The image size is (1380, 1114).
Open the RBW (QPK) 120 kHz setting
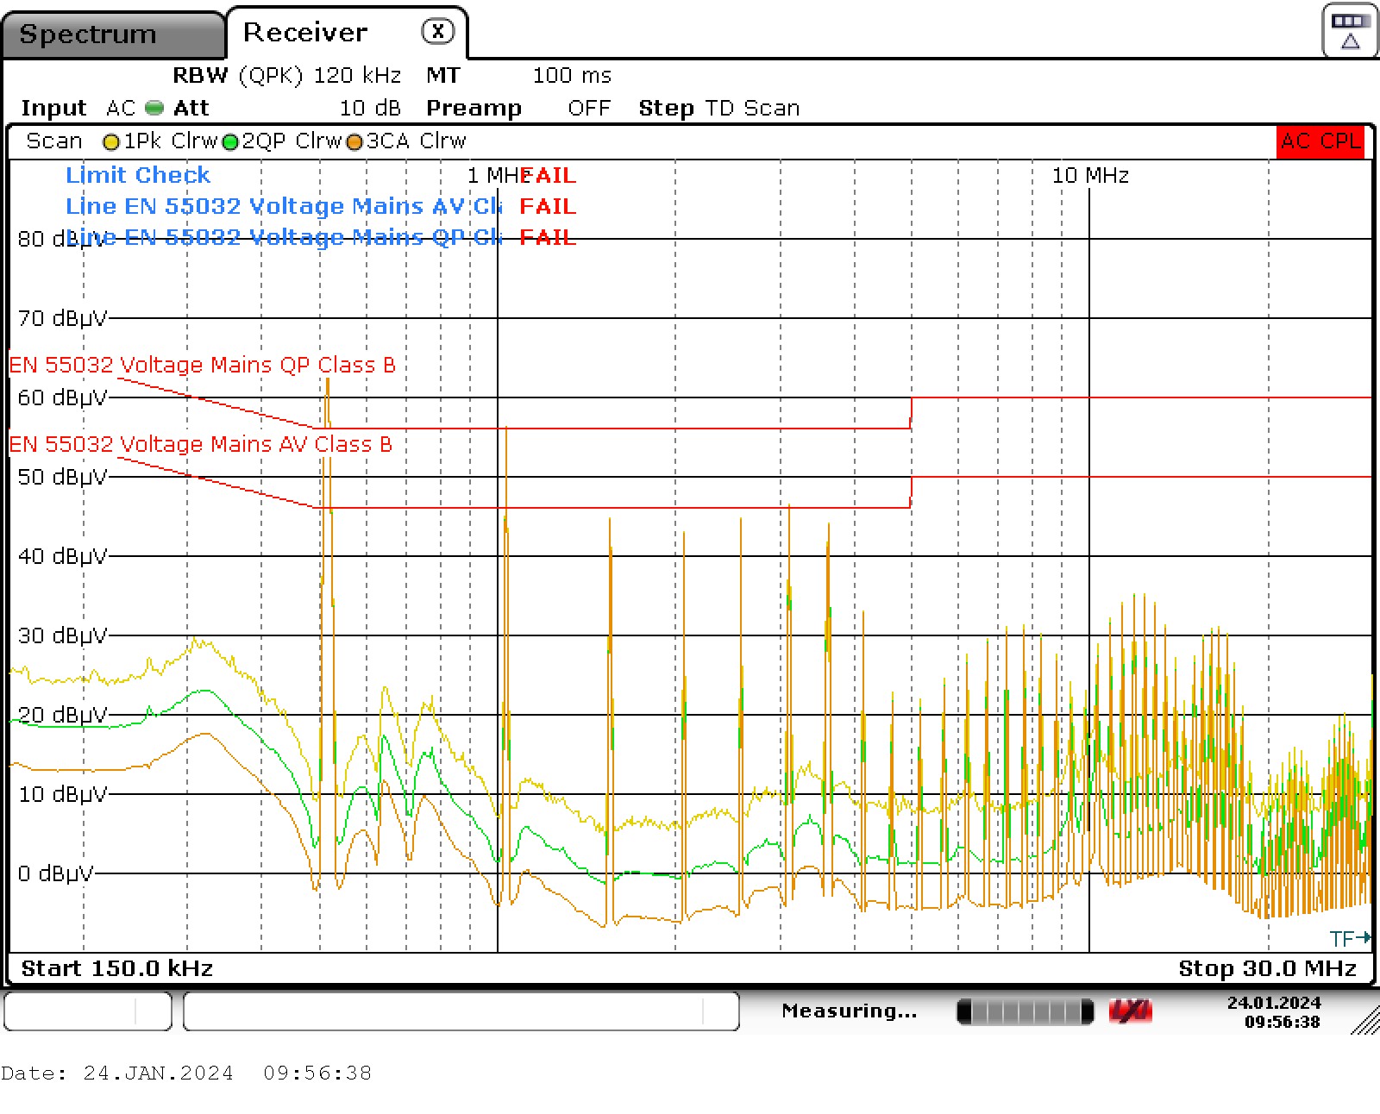pyautogui.click(x=286, y=76)
